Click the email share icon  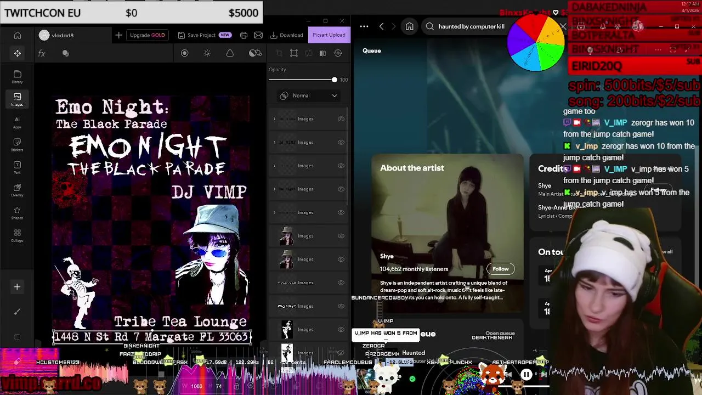258,35
